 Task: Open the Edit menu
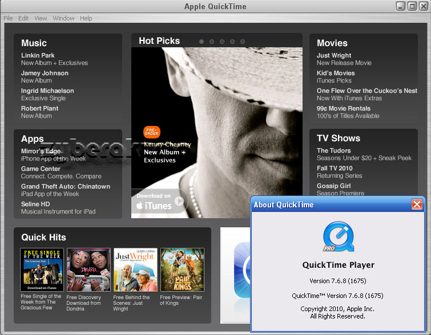(x=23, y=18)
